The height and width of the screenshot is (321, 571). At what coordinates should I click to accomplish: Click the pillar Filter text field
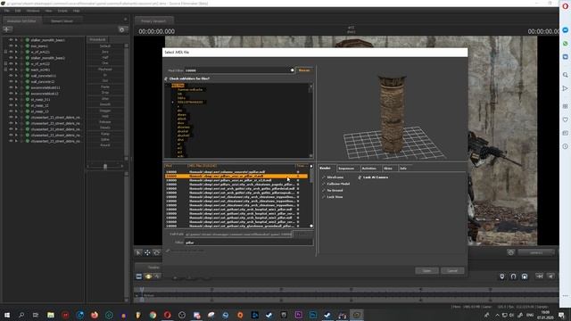coord(249,243)
